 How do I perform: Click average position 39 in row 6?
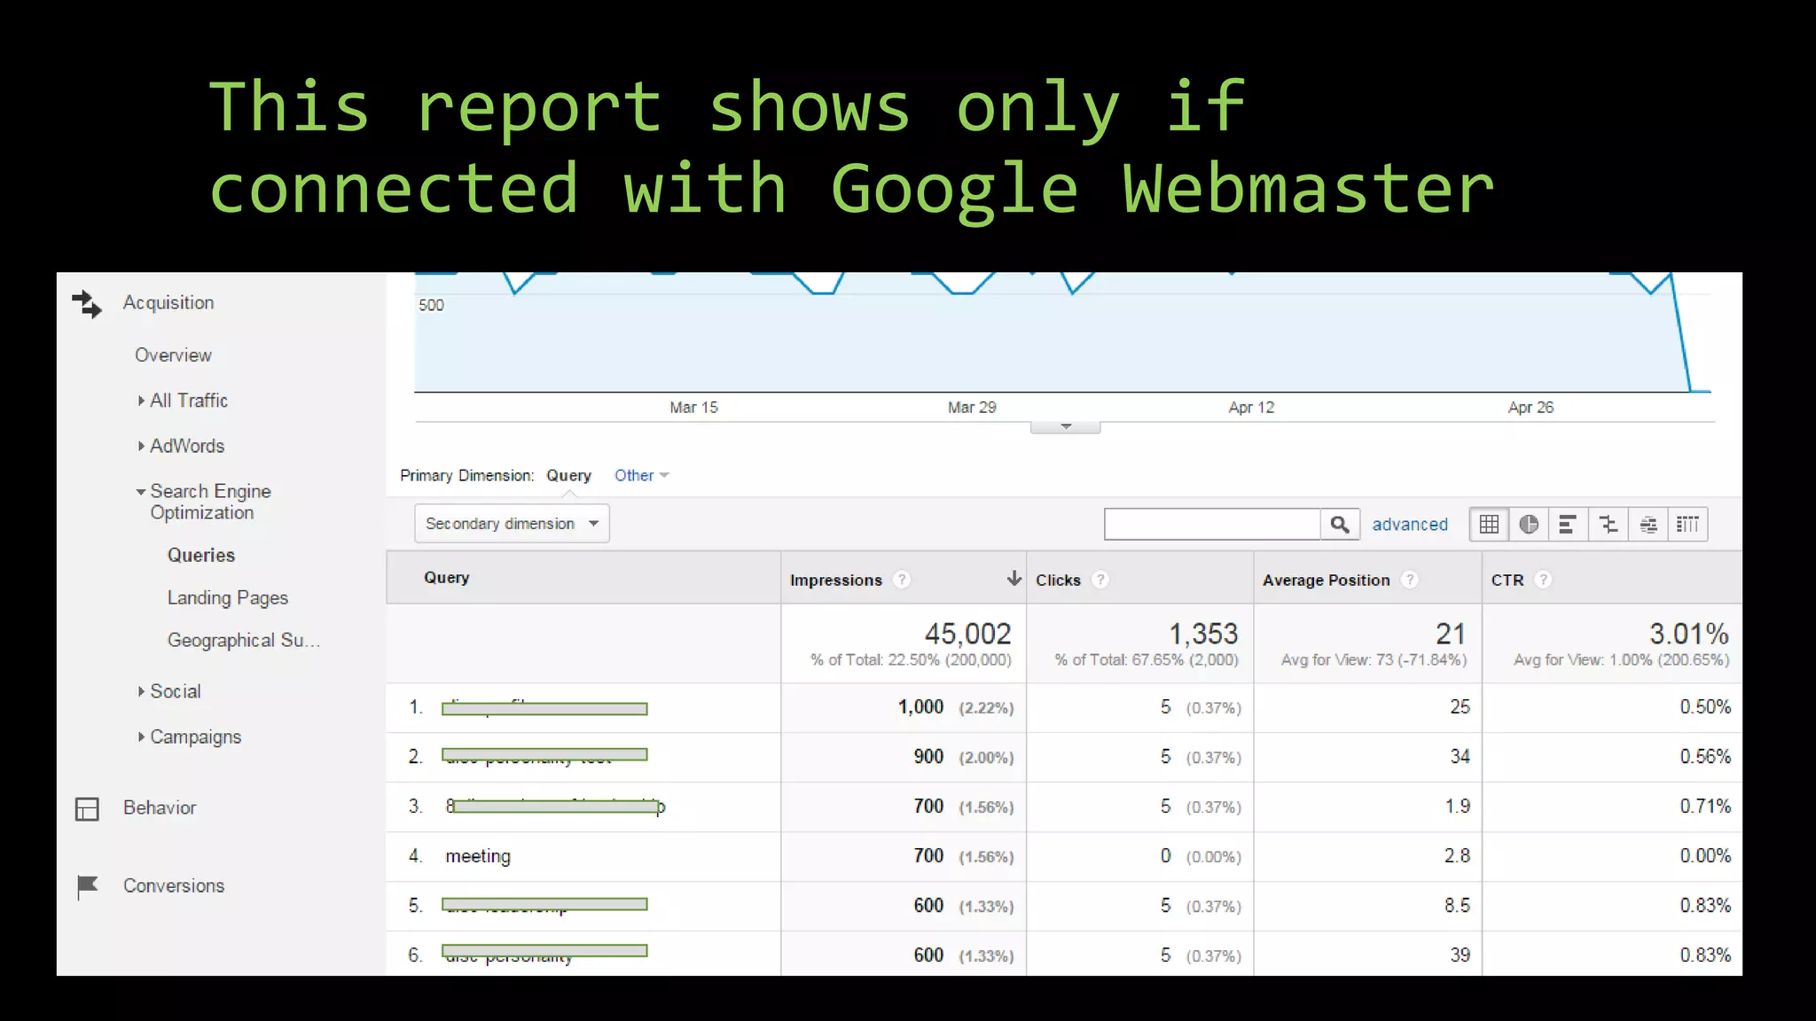[1460, 955]
